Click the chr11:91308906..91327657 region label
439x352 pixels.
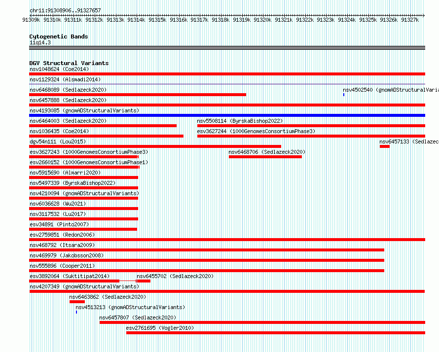coord(65,10)
